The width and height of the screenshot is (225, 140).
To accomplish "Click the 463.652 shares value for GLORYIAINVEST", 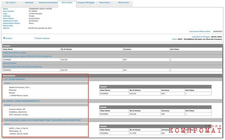I will coord(133,94).
